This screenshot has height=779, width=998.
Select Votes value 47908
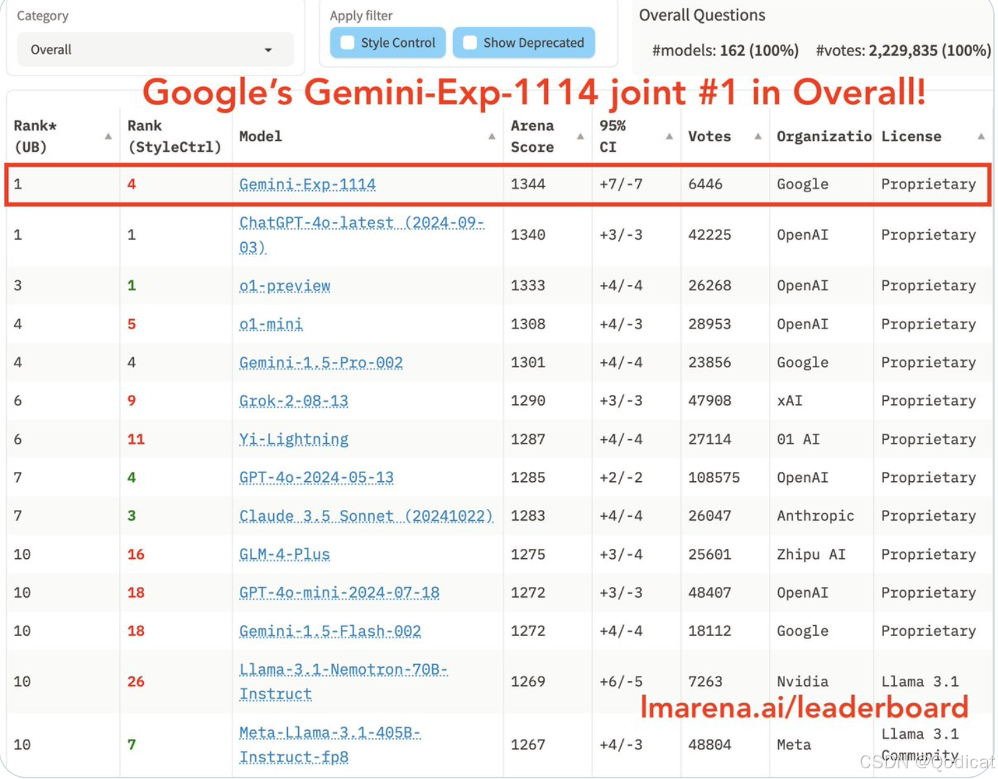(x=710, y=401)
